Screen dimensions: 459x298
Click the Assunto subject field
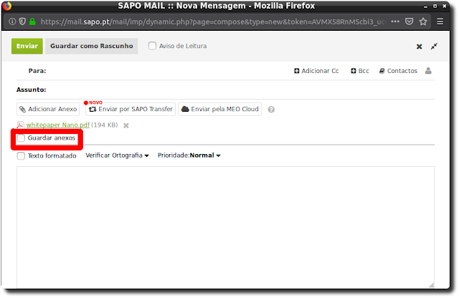242,90
